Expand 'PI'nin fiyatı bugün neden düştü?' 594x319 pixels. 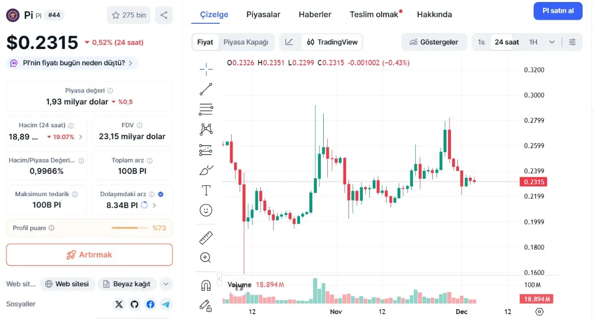tap(73, 63)
